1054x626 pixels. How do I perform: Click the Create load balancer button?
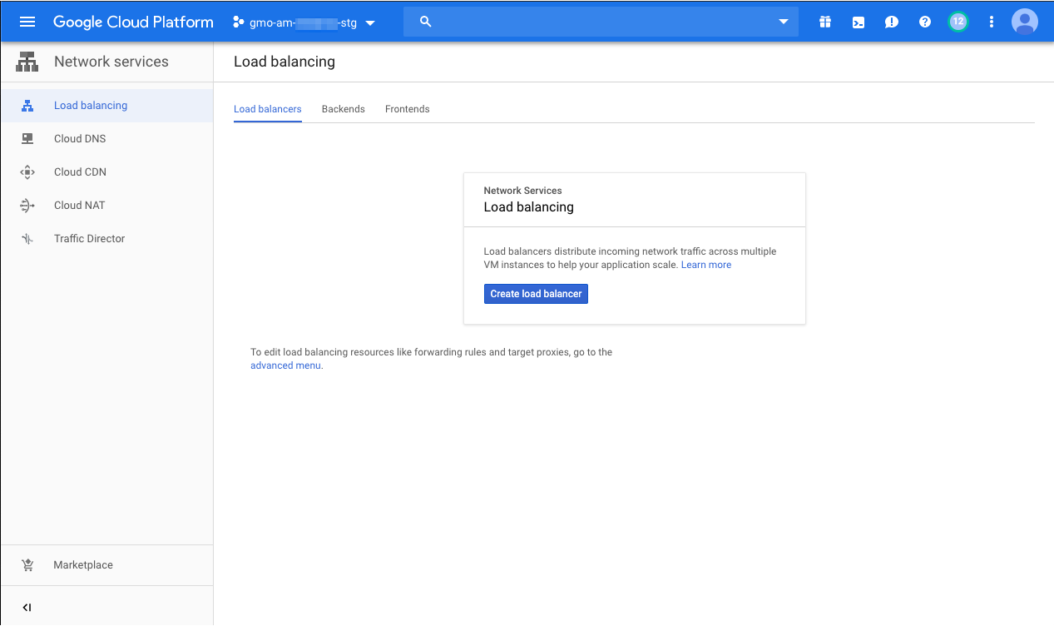536,294
